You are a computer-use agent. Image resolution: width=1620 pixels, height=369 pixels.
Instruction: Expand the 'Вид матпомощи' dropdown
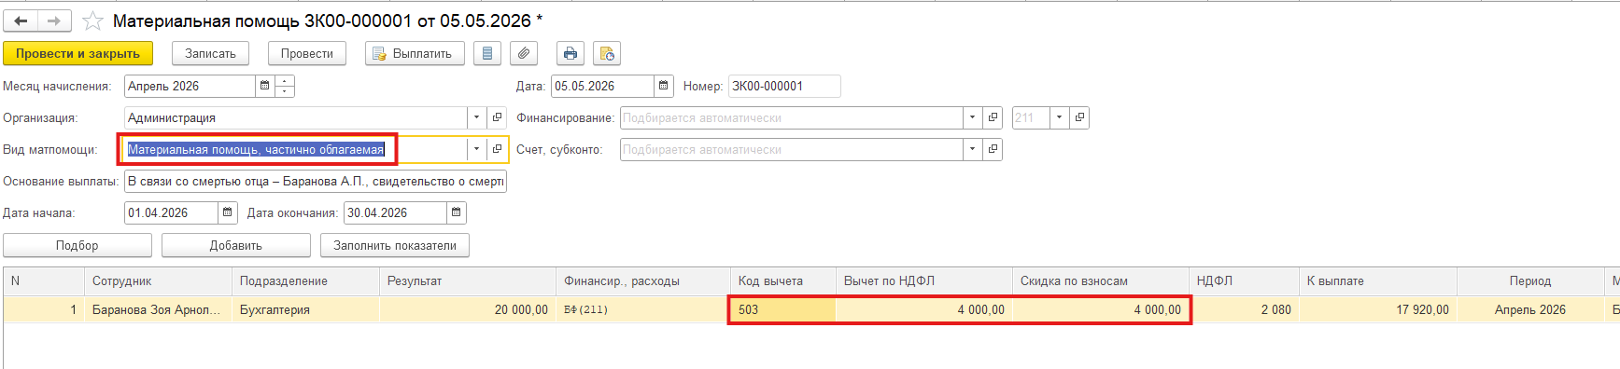(x=477, y=149)
